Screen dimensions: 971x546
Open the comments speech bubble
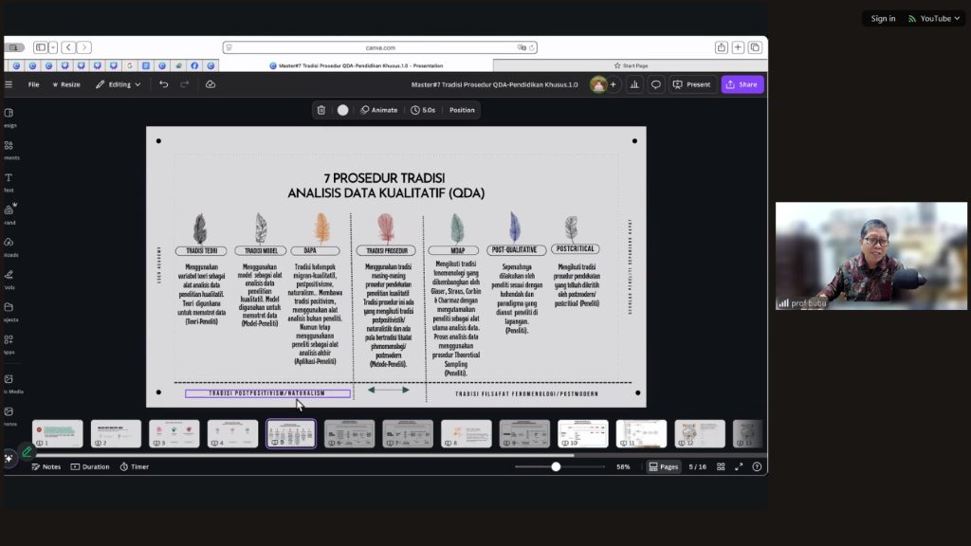point(655,84)
